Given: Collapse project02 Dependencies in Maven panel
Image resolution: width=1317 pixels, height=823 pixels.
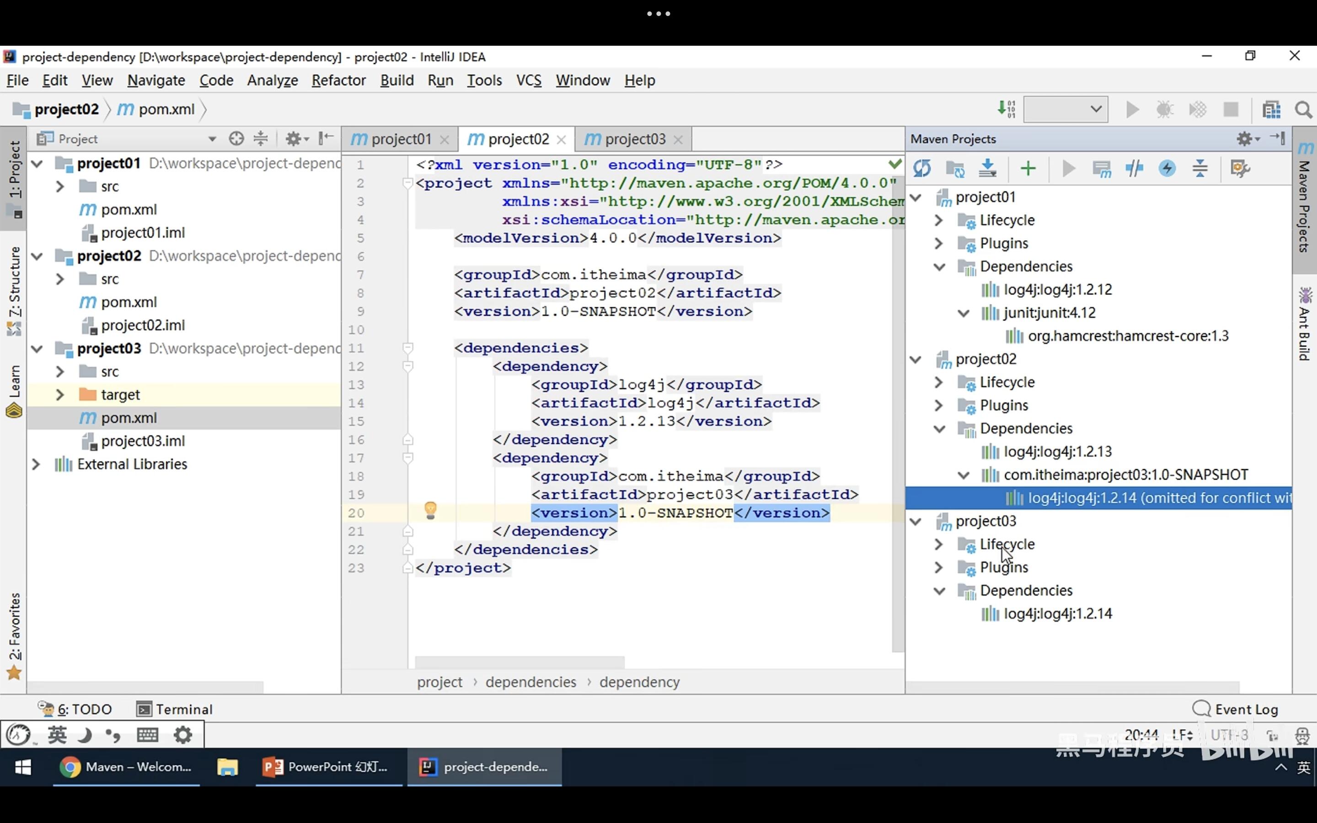Looking at the screenshot, I should click(x=939, y=429).
